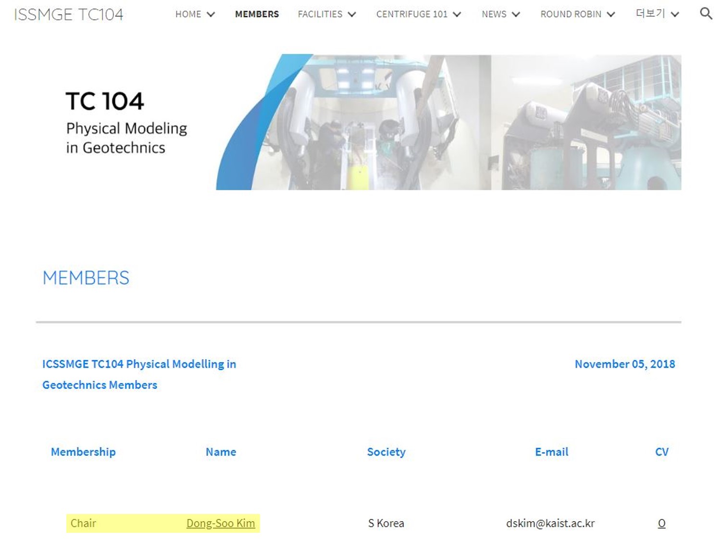This screenshot has width=721, height=540.
Task: Click the dskim@kaist.ac.kr email text
Action: 550,523
